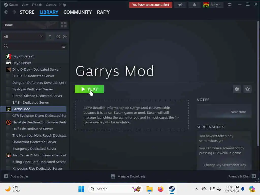Viewport: 260px width, 195px height.
Task: Add Garrys Mod to favorites star
Action: pos(247,89)
